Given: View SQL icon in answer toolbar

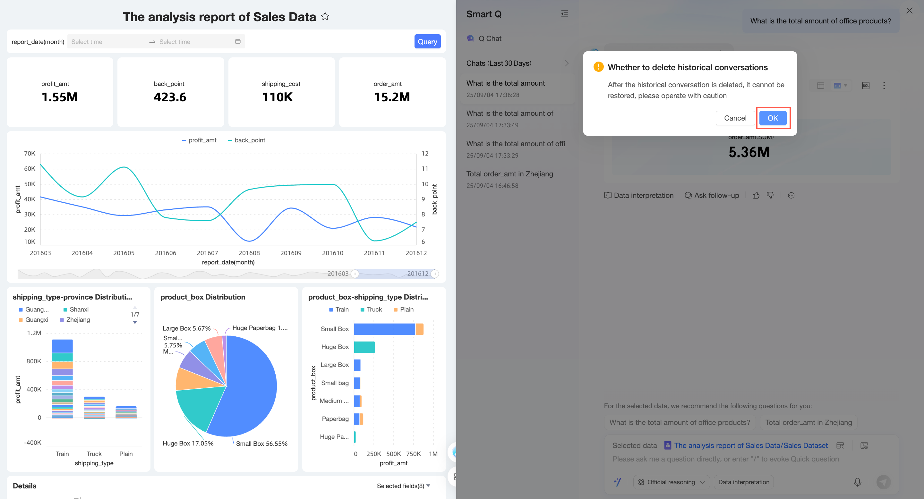Looking at the screenshot, I should 866,85.
